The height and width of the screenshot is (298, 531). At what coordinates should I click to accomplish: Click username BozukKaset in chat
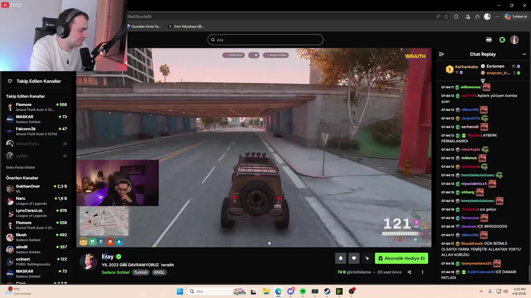[472, 244]
